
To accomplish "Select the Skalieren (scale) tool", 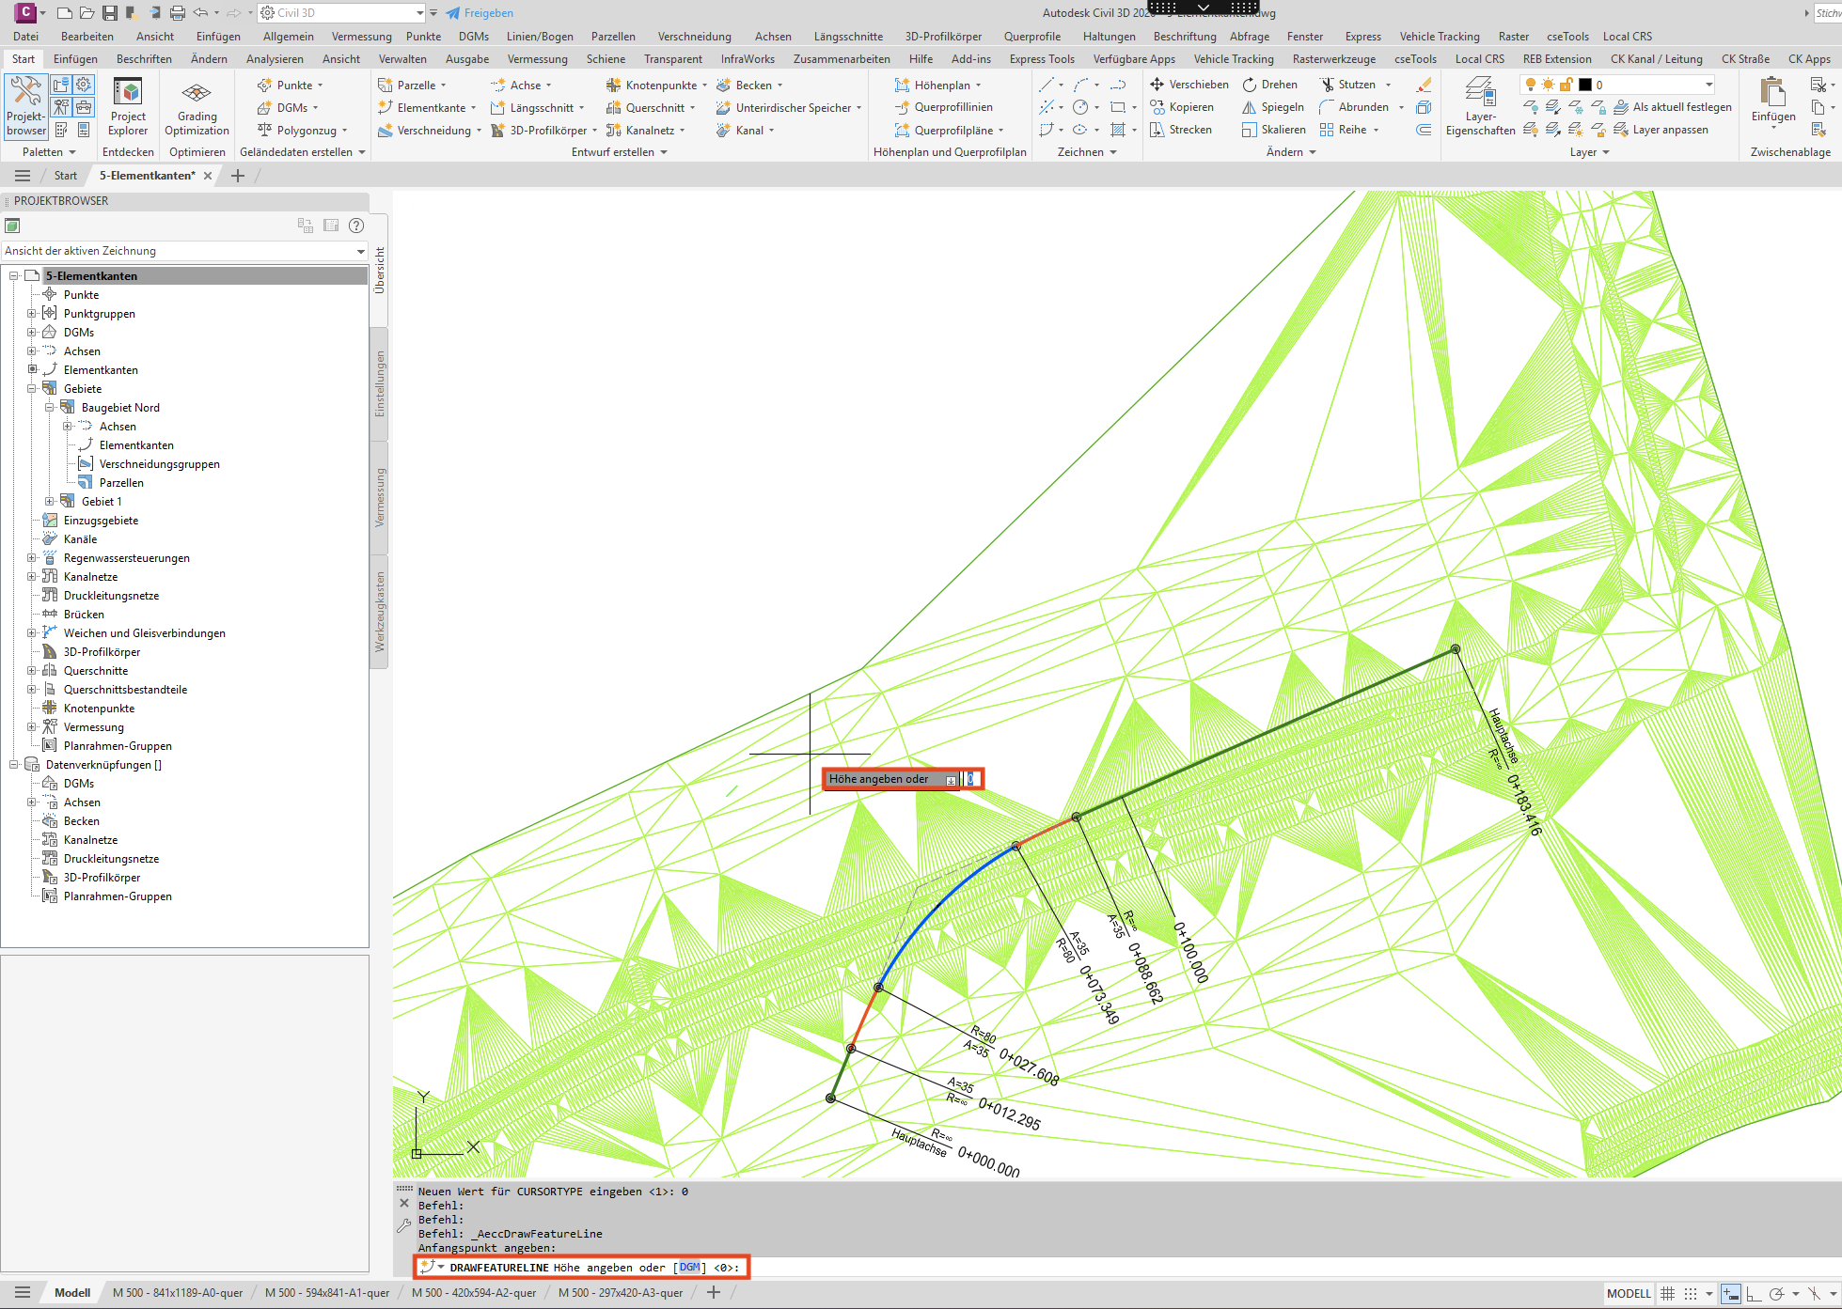I will coord(1273,130).
